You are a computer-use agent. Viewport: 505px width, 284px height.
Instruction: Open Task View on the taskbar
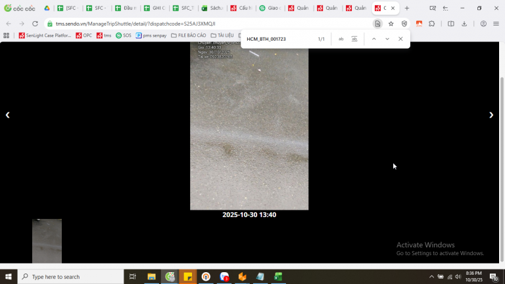coord(132,277)
